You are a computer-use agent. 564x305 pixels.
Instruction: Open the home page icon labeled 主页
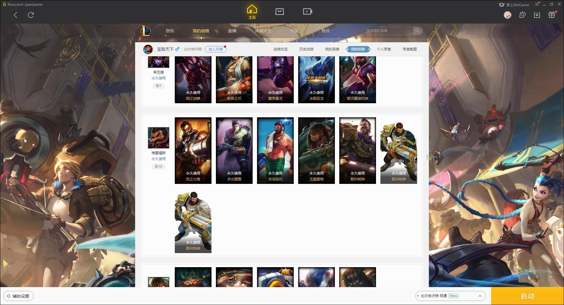tap(252, 12)
